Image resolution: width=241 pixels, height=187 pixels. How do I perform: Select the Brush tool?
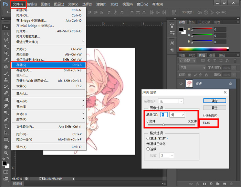[x=6, y=73]
